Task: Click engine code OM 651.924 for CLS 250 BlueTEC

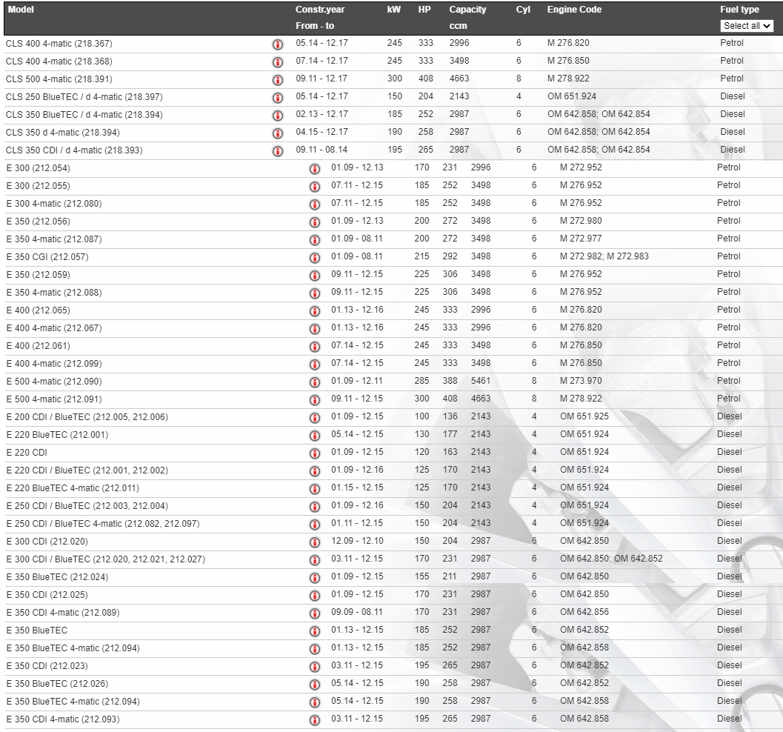Action: [572, 96]
